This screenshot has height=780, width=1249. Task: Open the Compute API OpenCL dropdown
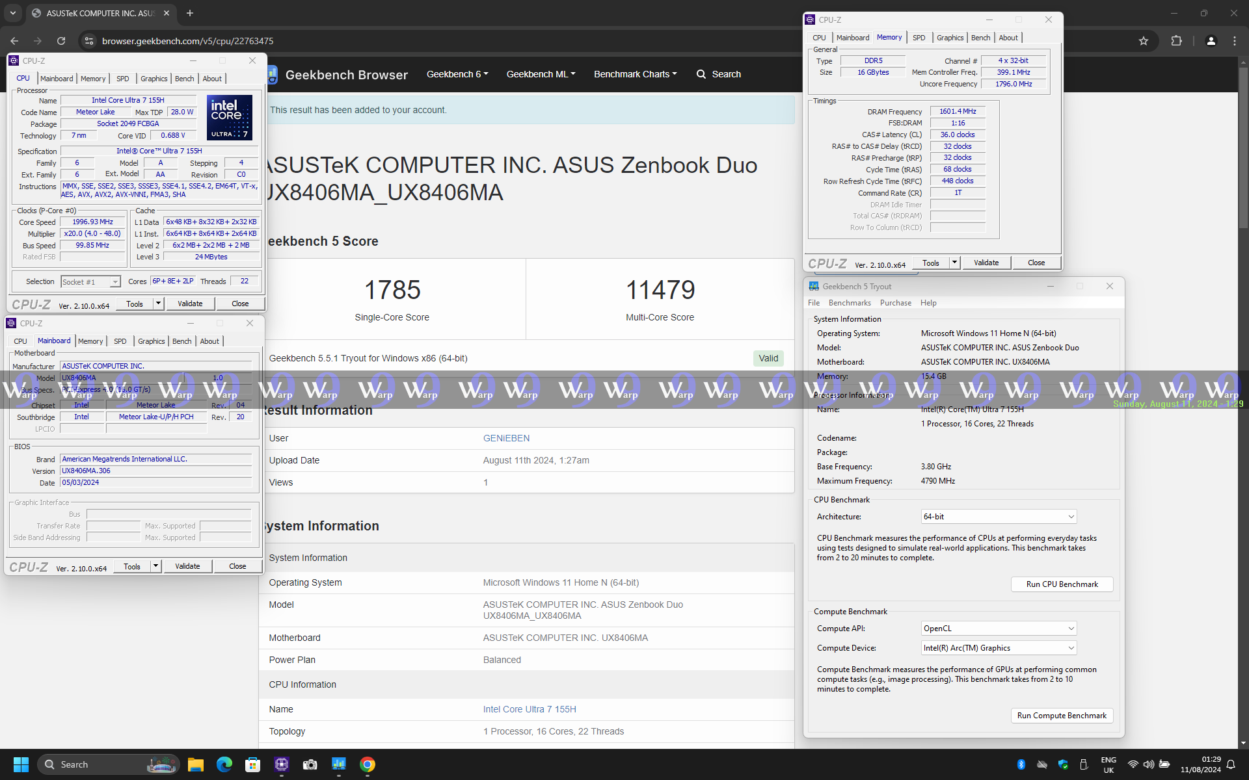999,629
